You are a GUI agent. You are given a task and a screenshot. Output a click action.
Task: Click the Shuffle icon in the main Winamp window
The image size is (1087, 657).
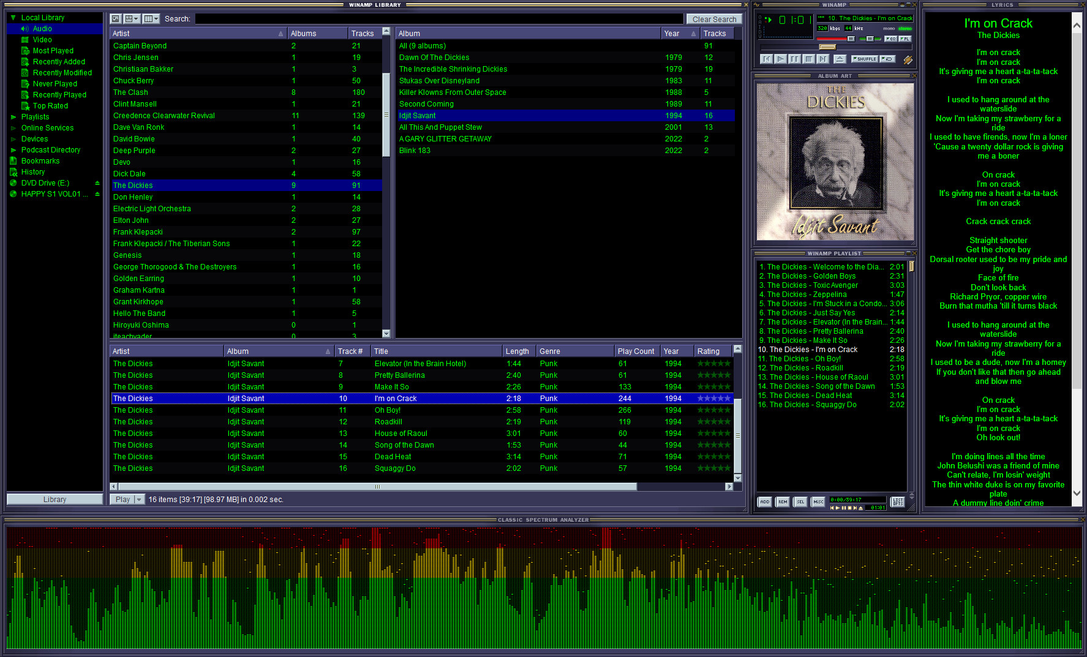864,59
